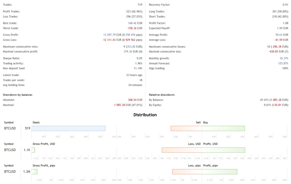Screen dimensions: 291x184
Task: Click the Monthly growth 10.37% value
Action: click(284, 58)
